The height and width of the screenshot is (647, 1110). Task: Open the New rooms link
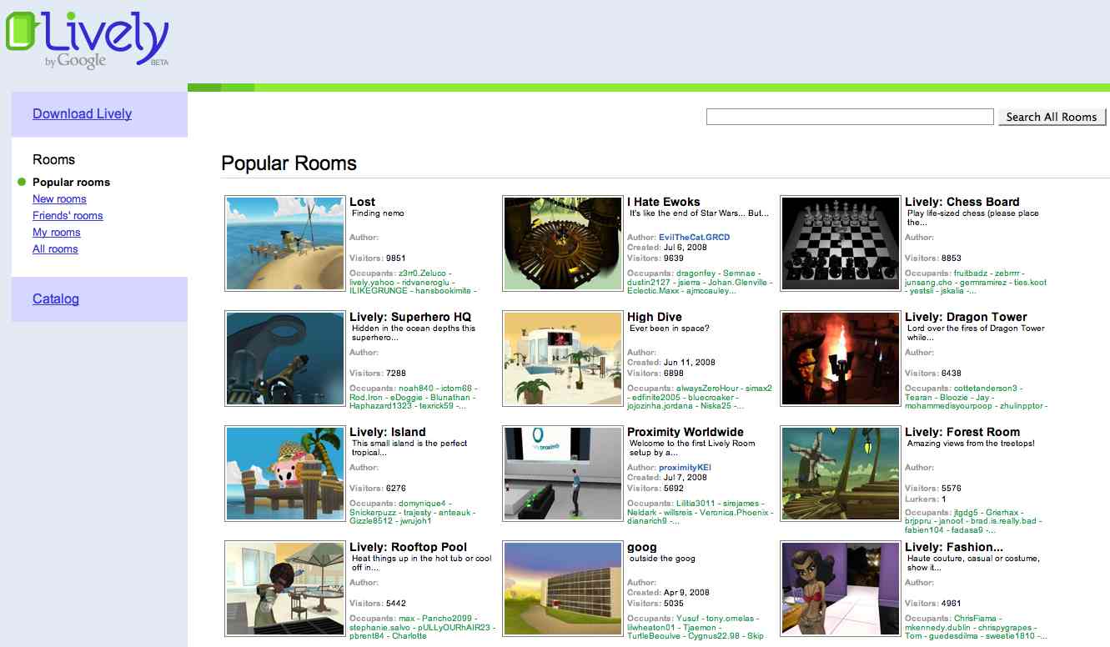point(59,198)
